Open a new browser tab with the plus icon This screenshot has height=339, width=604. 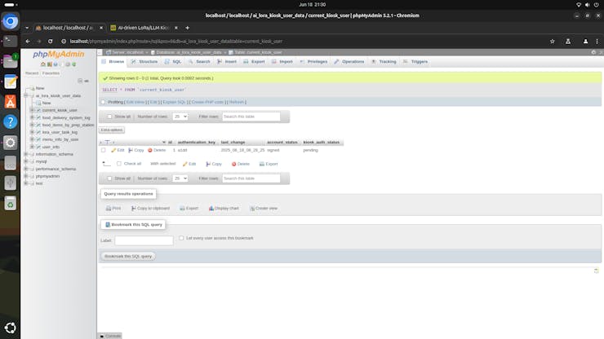click(187, 28)
